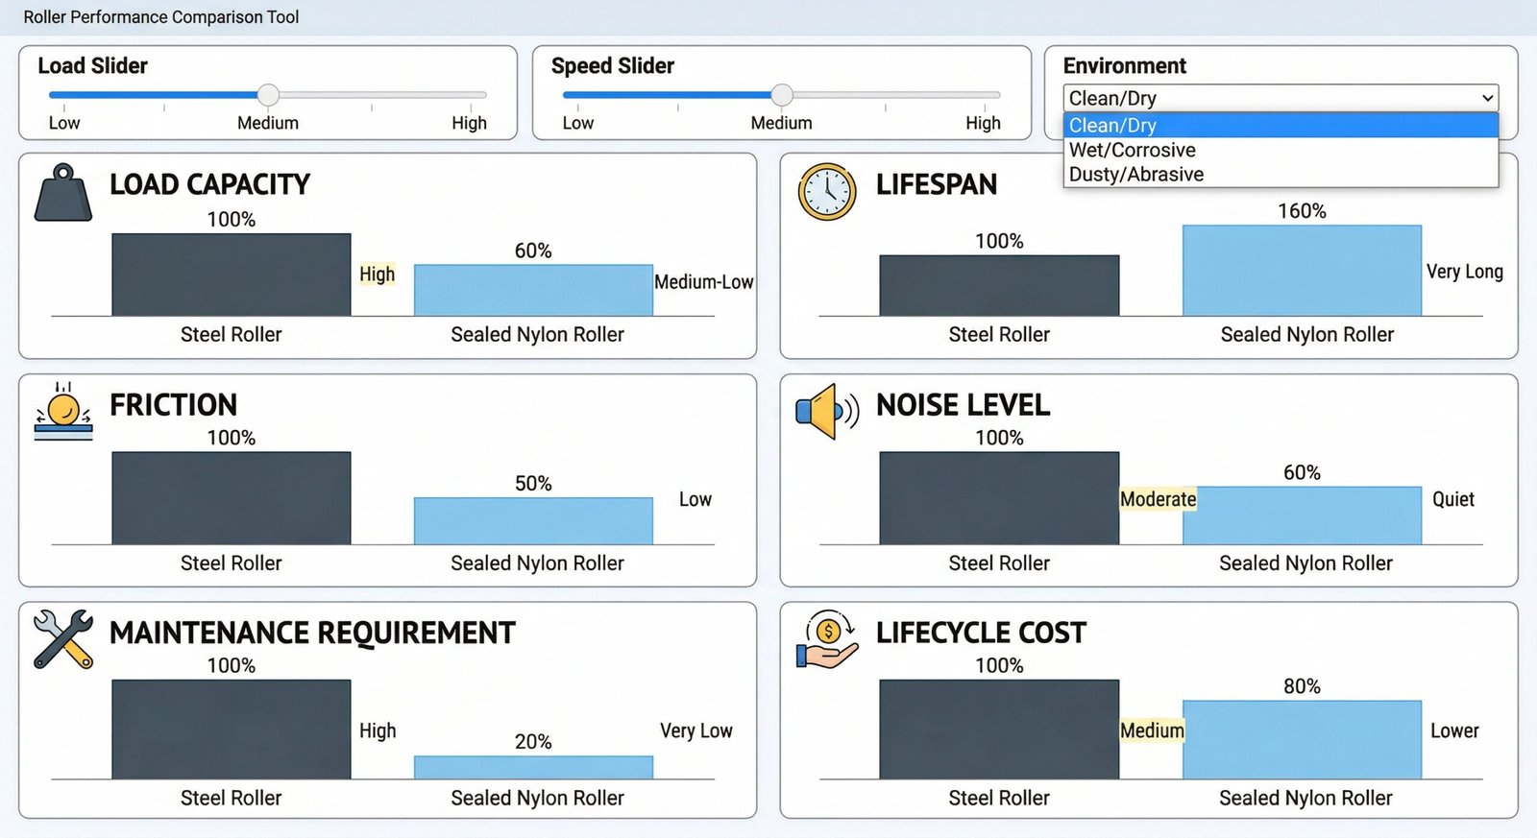Image resolution: width=1537 pixels, height=838 pixels.
Task: Open the Environment dropdown box
Action: coord(1281,98)
